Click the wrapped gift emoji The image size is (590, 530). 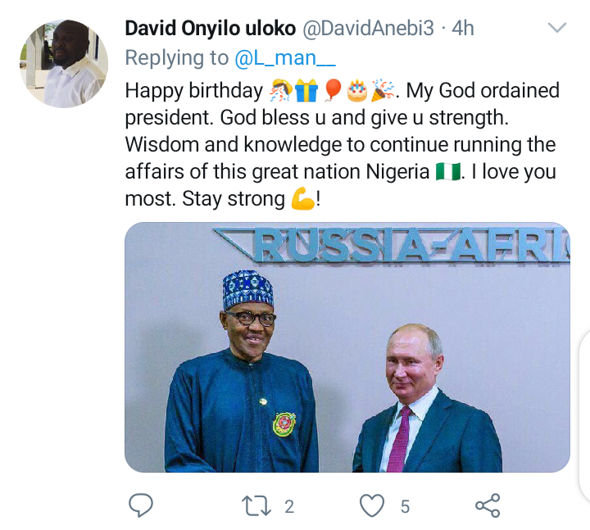coord(306,88)
